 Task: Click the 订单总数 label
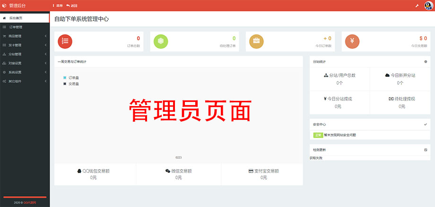(133, 46)
